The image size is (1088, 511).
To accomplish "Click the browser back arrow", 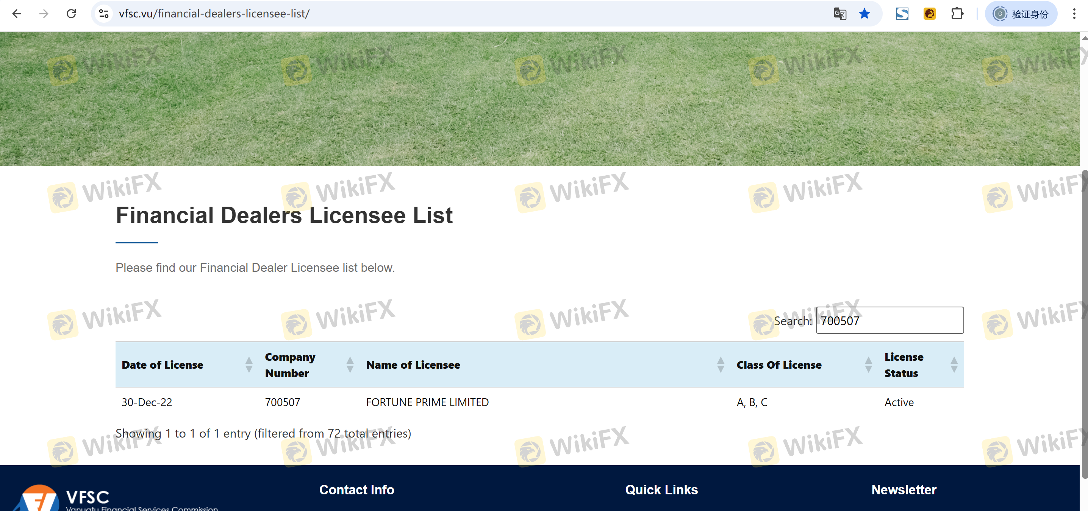I will click(17, 14).
